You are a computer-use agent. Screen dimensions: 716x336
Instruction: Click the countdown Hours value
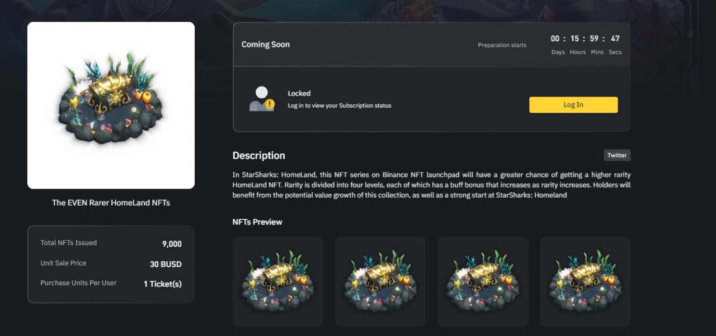(x=575, y=39)
